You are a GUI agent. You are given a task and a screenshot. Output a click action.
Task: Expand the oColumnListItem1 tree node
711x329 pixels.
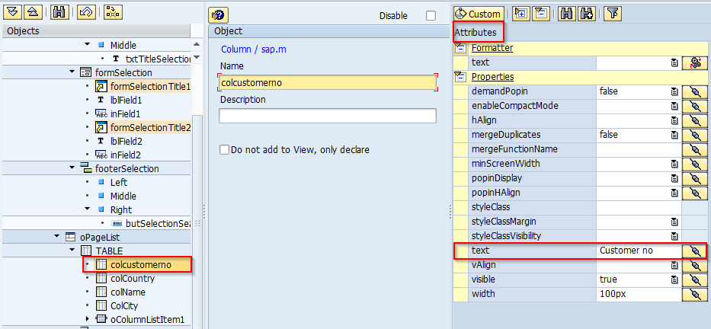click(x=88, y=319)
